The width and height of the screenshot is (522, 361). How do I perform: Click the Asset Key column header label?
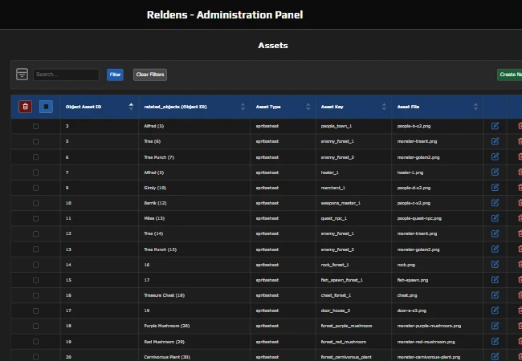[332, 107]
